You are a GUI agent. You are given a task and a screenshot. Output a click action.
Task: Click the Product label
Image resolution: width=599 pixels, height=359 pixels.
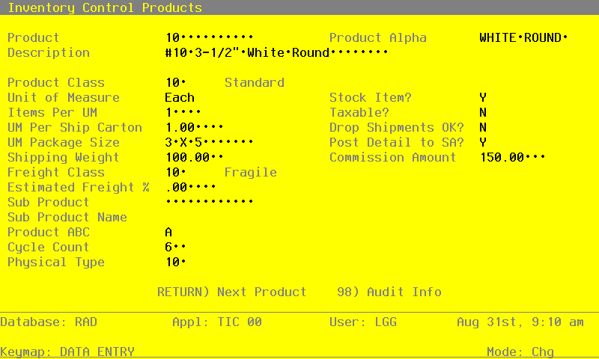point(33,37)
